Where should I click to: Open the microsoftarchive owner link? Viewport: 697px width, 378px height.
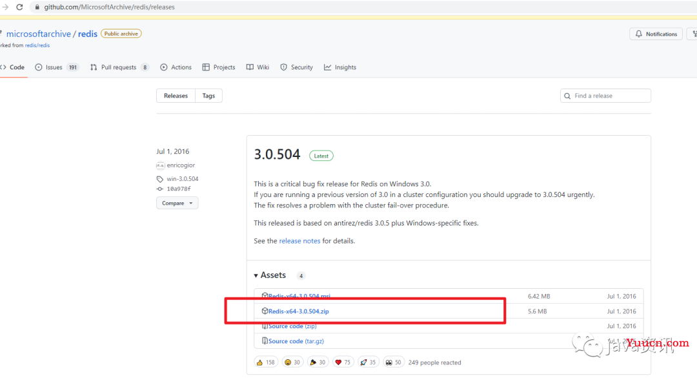tap(38, 34)
